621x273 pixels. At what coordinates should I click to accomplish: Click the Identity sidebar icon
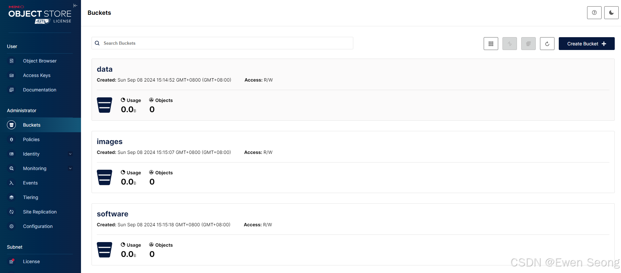coord(12,154)
